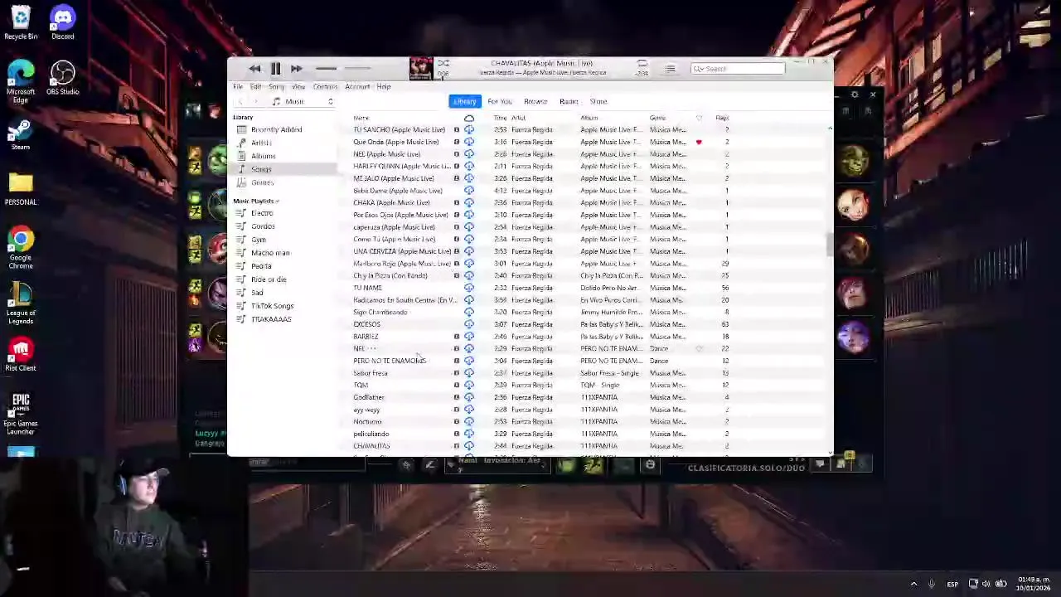The height and width of the screenshot is (597, 1061).
Task: Sort songs by the Artist column header
Action: 519,118
